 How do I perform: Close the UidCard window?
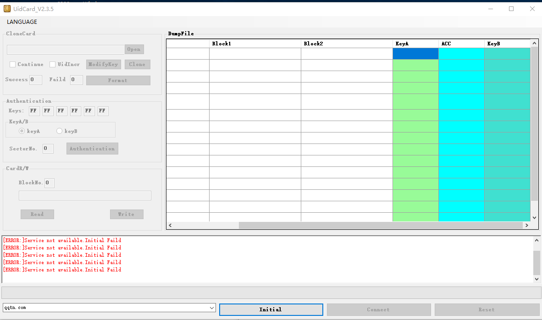[x=532, y=9]
